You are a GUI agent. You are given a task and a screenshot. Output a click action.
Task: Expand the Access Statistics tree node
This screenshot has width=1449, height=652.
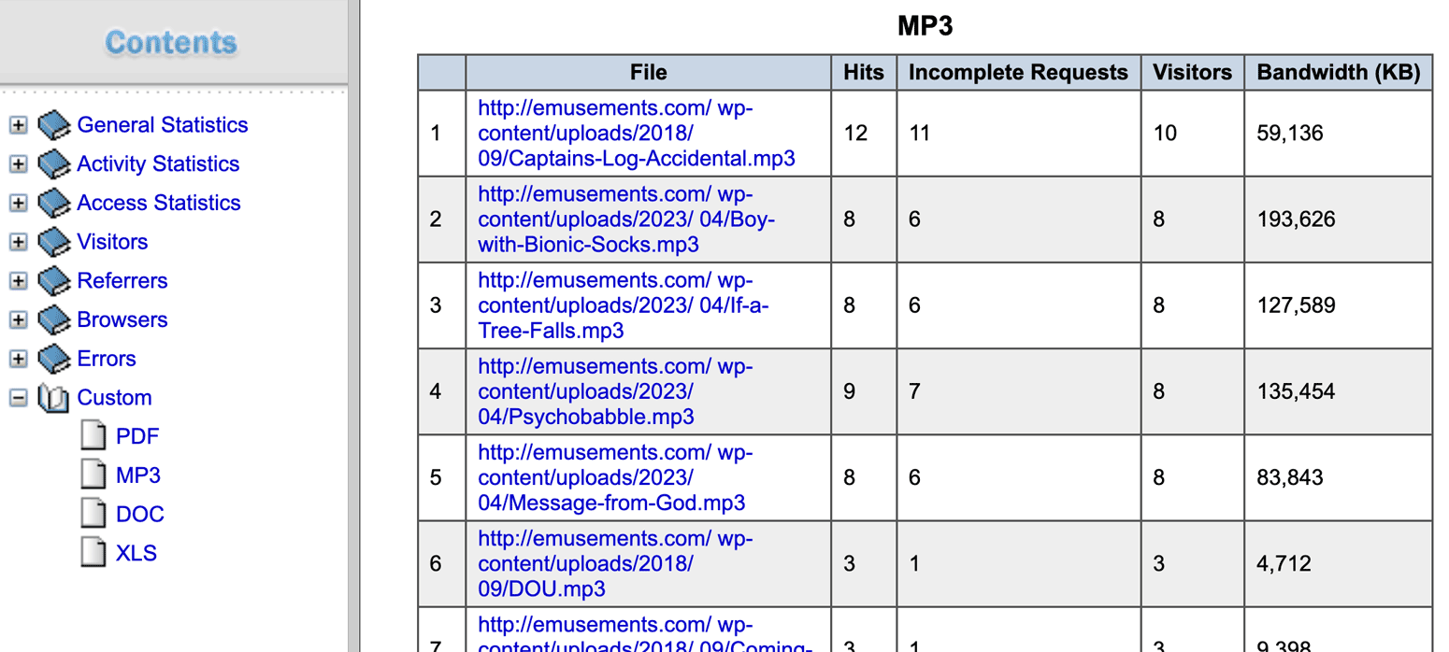[x=18, y=203]
